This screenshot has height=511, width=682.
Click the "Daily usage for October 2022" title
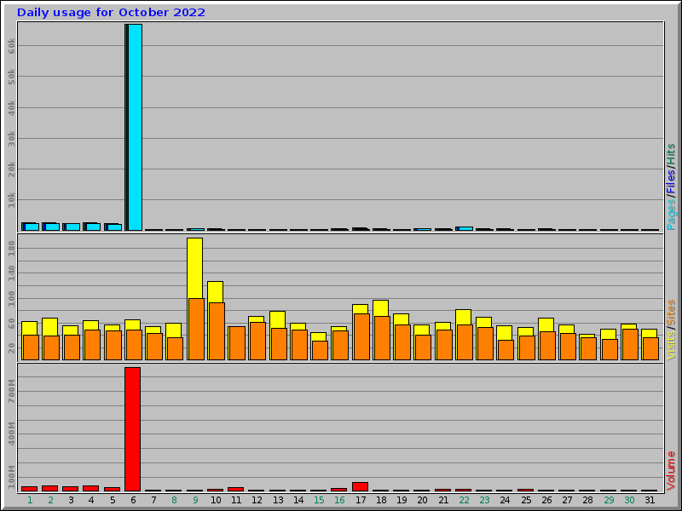tap(111, 12)
